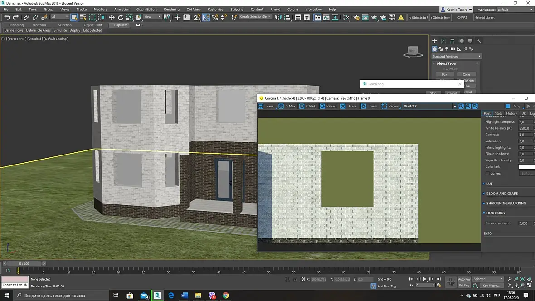
Task: Click Refresh in Corona frame buffer
Action: [329, 106]
